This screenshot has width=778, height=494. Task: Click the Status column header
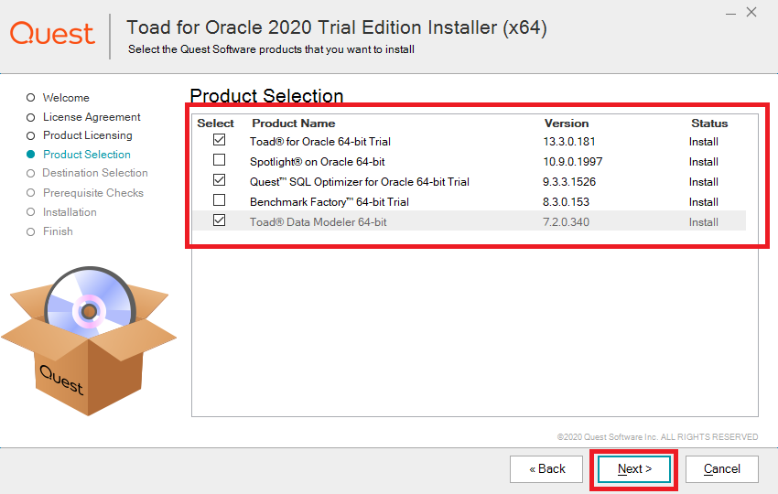(x=709, y=123)
